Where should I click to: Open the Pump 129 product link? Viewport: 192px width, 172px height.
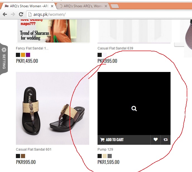pyautogui.click(x=105, y=149)
